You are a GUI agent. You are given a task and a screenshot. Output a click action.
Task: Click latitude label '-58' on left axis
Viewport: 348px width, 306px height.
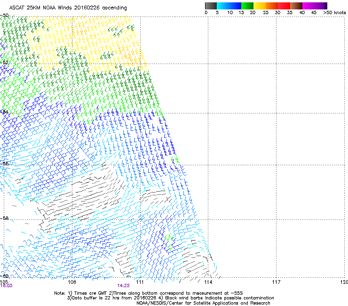coord(4,218)
